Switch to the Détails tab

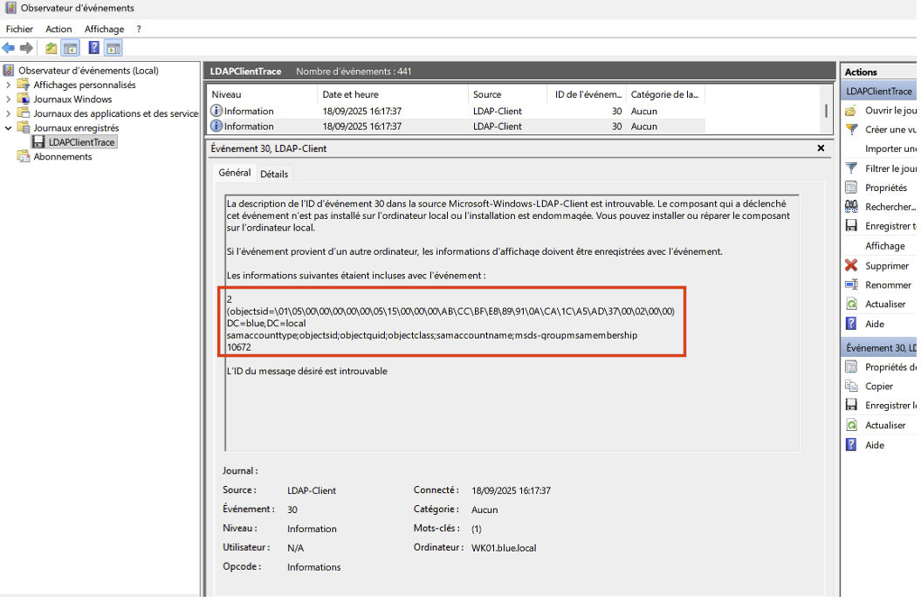click(274, 174)
